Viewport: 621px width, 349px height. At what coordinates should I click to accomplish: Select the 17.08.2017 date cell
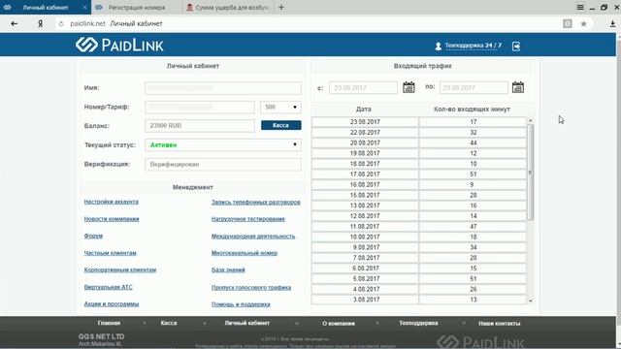(x=365, y=174)
